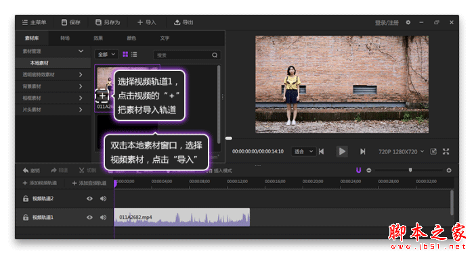Open the 全部 filter dropdown

coord(106,55)
